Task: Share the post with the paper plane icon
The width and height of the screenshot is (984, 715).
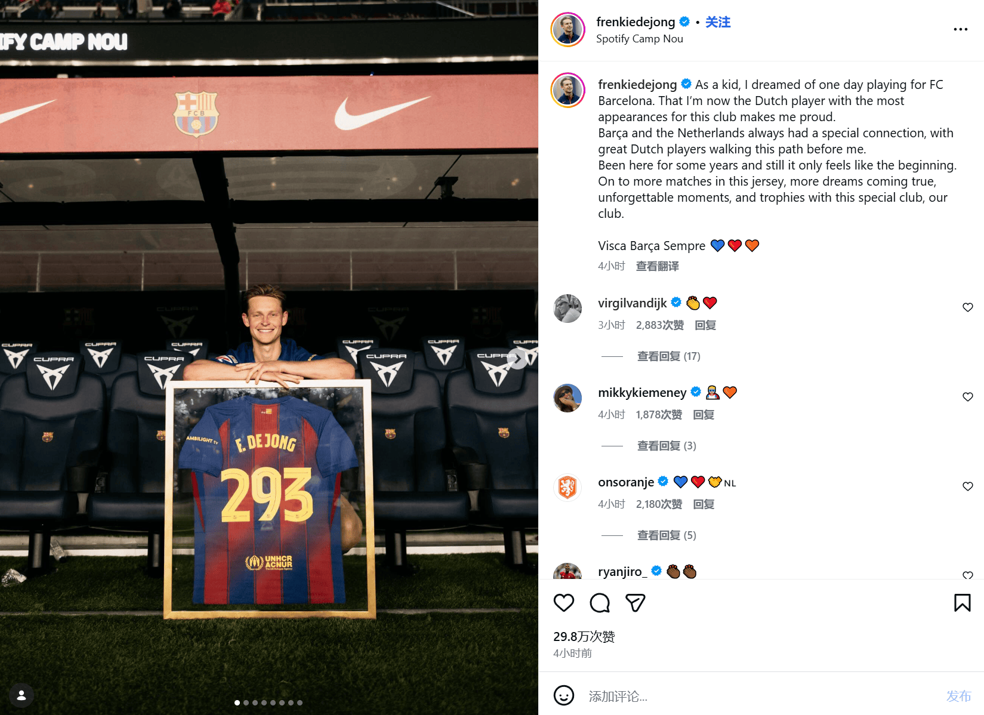Action: 635,603
